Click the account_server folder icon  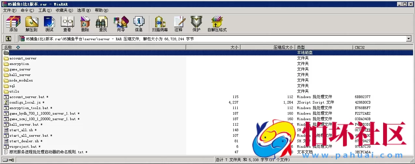click(6, 58)
